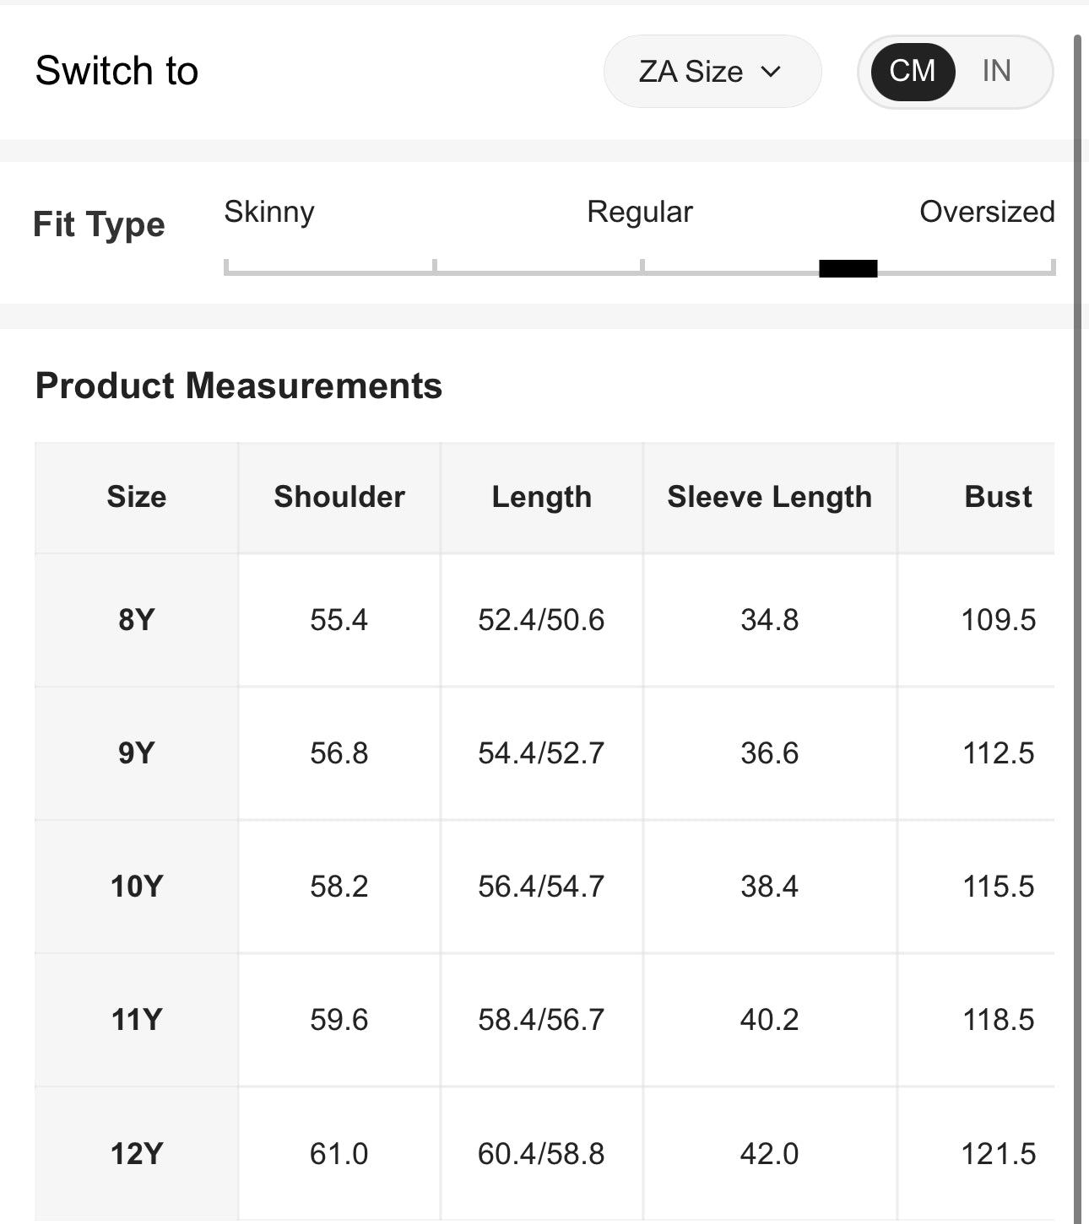Screen dimensions: 1089x1224
Task: Select the 11Y size row header
Action: point(136,1019)
